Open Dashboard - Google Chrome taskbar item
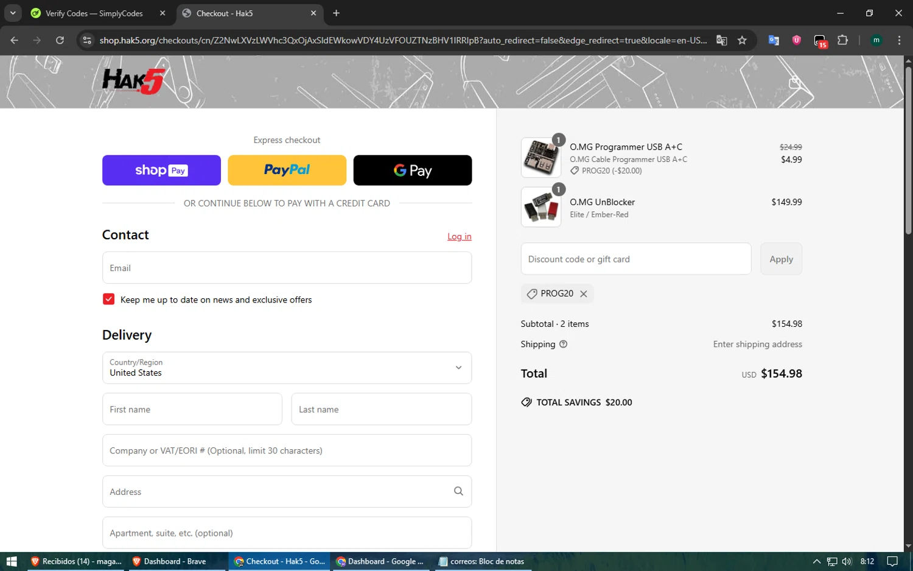 pyautogui.click(x=381, y=561)
